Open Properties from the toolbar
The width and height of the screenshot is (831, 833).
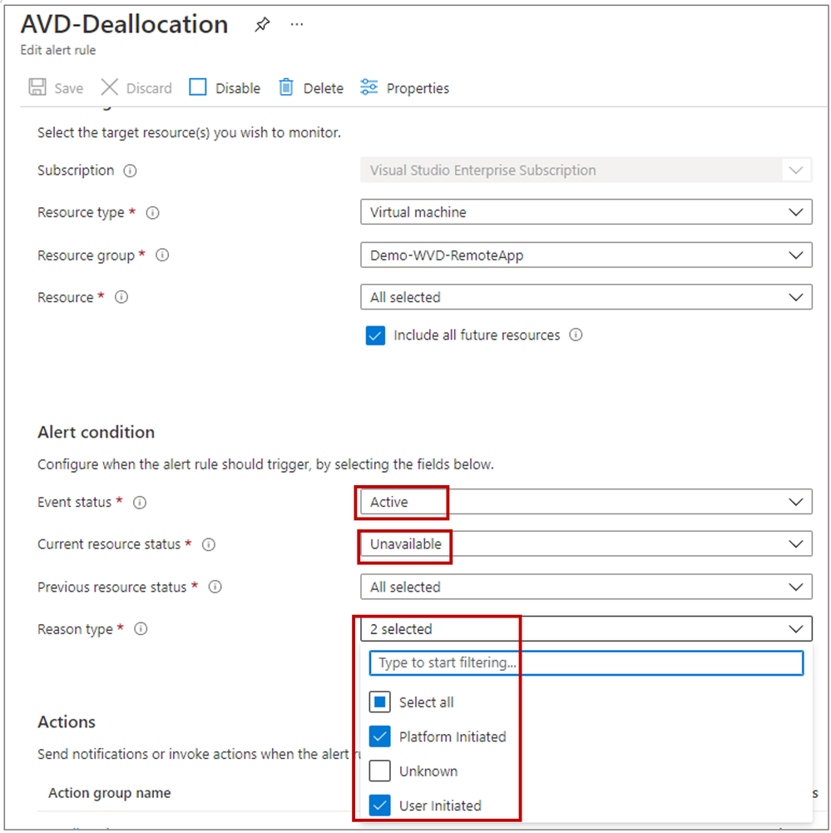[404, 87]
